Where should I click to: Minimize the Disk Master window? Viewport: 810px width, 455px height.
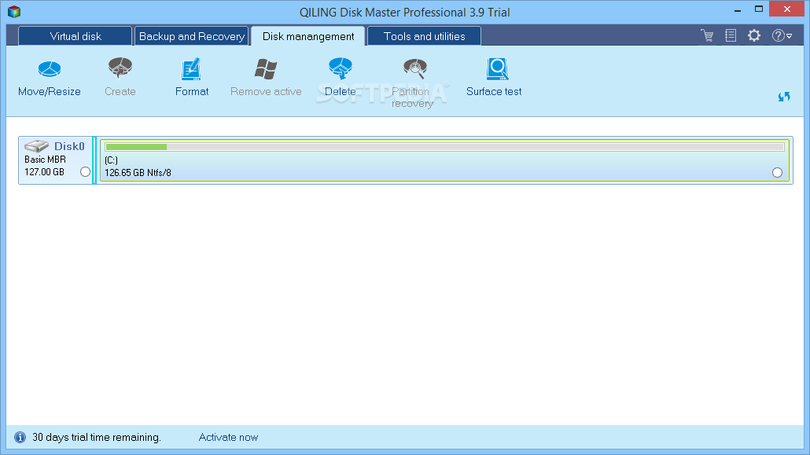pos(738,9)
